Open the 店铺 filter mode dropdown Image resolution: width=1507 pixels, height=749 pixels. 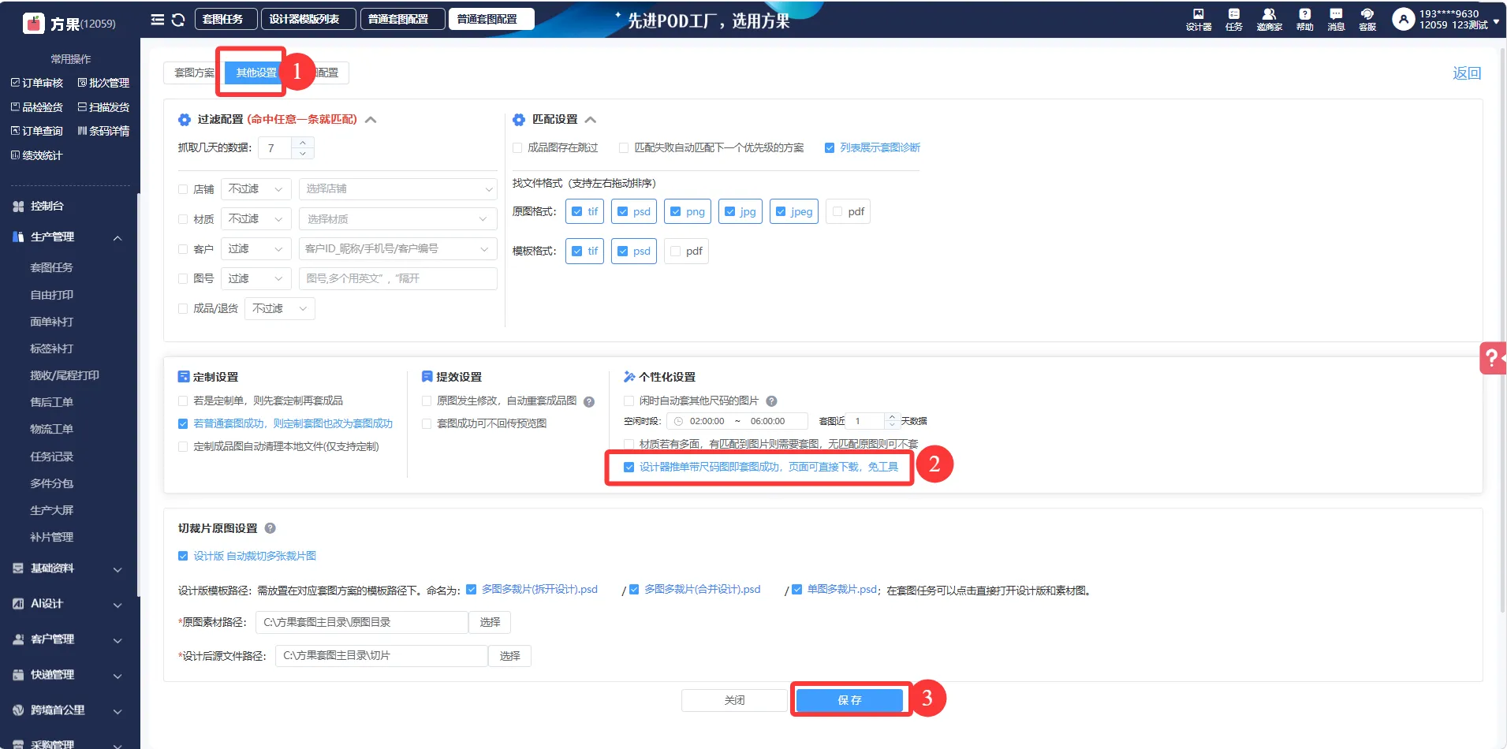[256, 189]
